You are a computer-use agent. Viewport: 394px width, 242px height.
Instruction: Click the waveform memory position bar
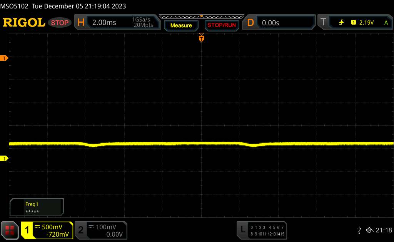202,17
